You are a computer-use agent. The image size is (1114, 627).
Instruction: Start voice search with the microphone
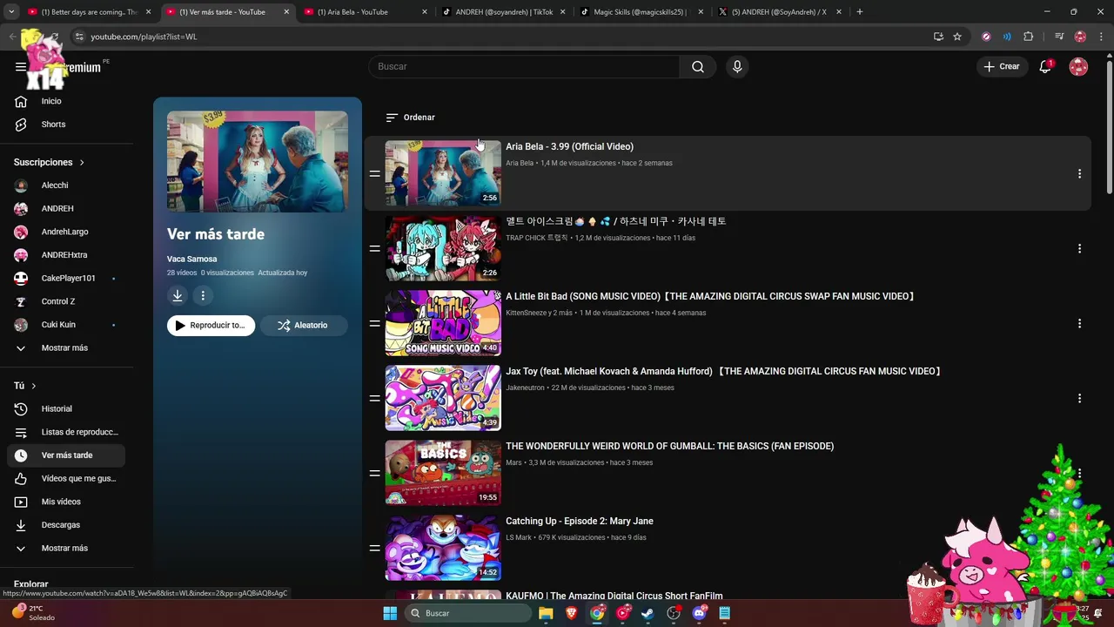[x=737, y=67]
